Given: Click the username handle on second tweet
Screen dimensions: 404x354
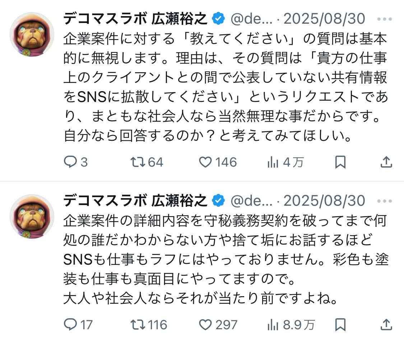Looking at the screenshot, I should pos(256,201).
